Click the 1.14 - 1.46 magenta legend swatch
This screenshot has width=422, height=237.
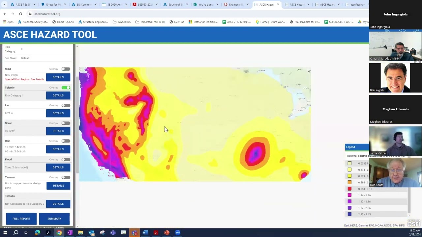349,195
